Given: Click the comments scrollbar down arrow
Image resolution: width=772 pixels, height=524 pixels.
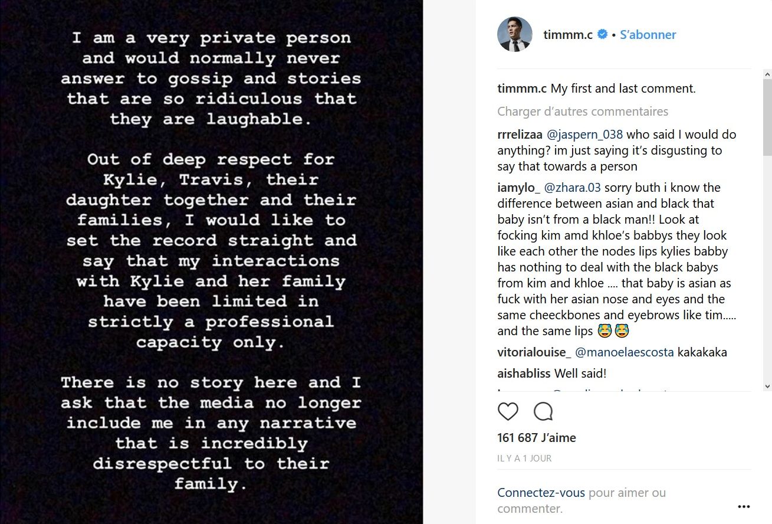Looking at the screenshot, I should (x=767, y=386).
